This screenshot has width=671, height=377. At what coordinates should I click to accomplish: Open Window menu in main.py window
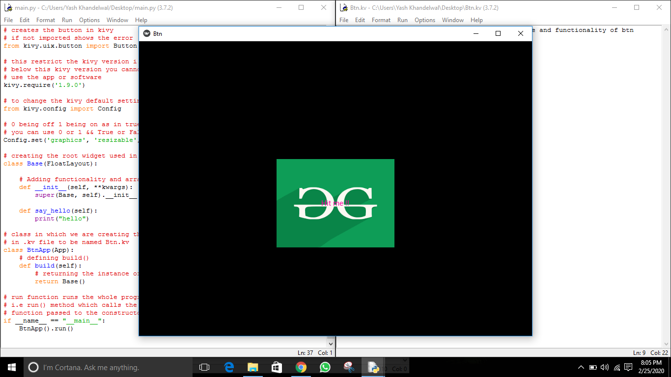117,20
